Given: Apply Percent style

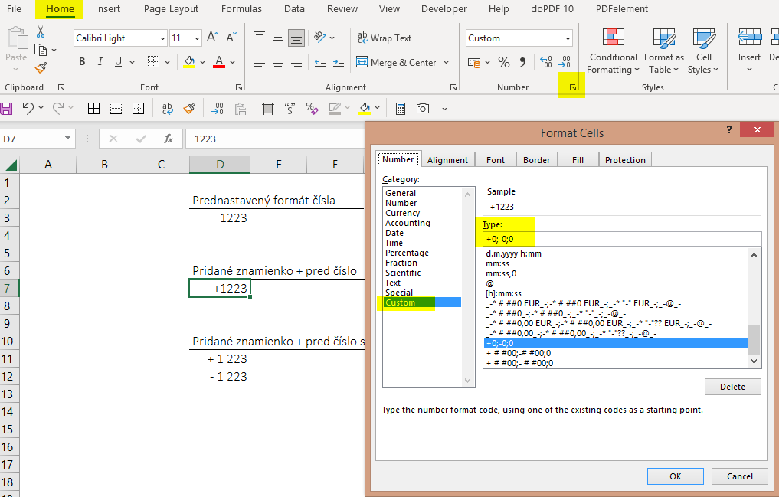Looking at the screenshot, I should click(504, 62).
